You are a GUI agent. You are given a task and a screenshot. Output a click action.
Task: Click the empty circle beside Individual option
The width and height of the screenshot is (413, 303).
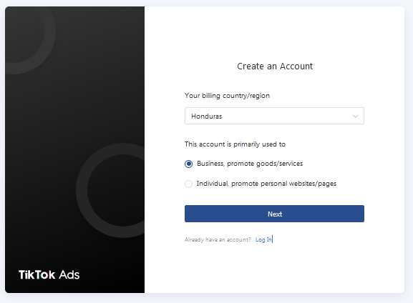tap(188, 184)
